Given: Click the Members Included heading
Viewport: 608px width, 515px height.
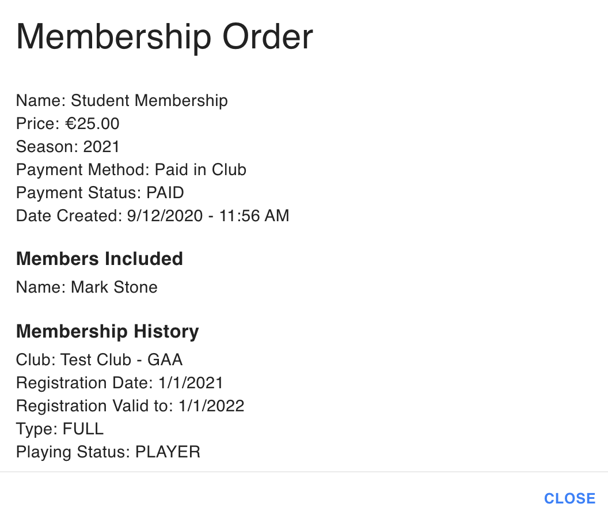Looking at the screenshot, I should [99, 259].
